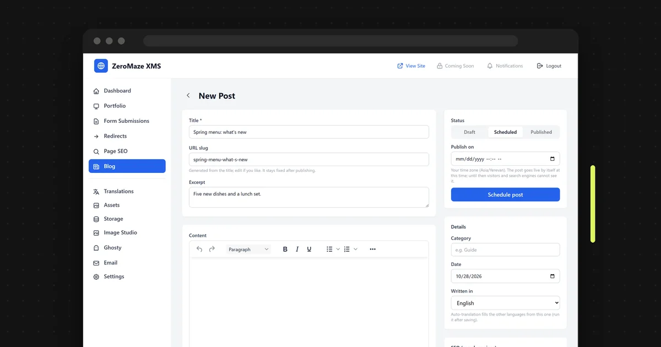Navigate to Redirects

tap(127, 136)
